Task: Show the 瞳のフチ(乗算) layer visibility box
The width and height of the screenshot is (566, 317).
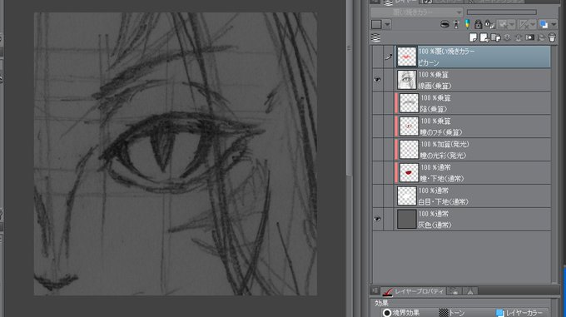Action: (x=377, y=126)
